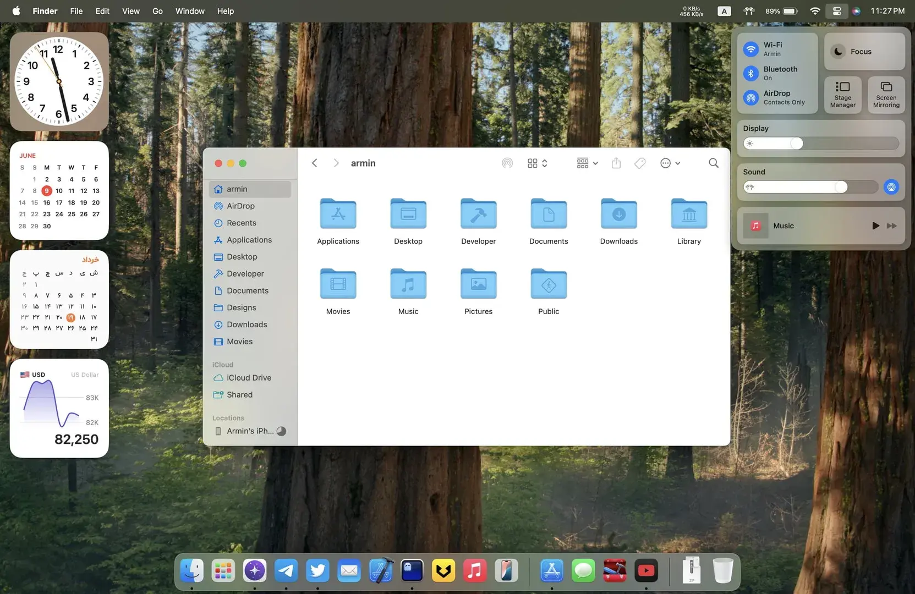The image size is (915, 594).
Task: Click the Tag icon in the Finder toolbar
Action: (x=639, y=163)
